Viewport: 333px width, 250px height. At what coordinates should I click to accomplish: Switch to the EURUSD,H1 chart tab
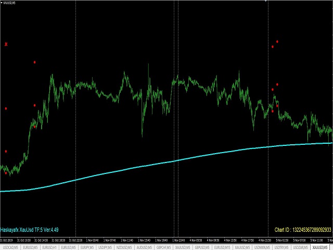click(49, 247)
